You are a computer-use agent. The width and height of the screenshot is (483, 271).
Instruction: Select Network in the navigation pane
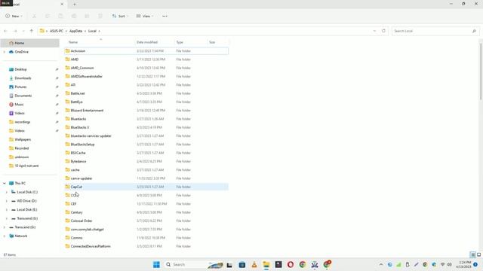(21, 236)
